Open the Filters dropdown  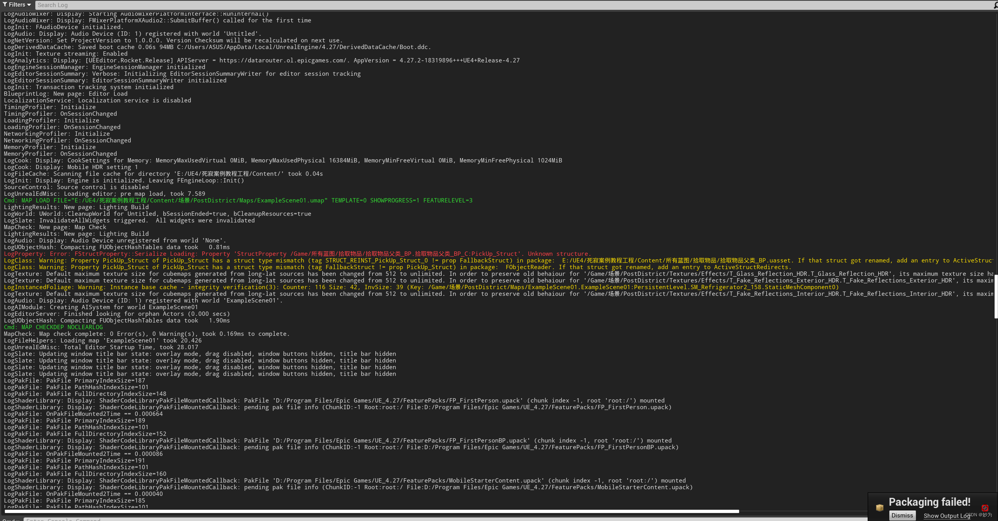(x=17, y=5)
